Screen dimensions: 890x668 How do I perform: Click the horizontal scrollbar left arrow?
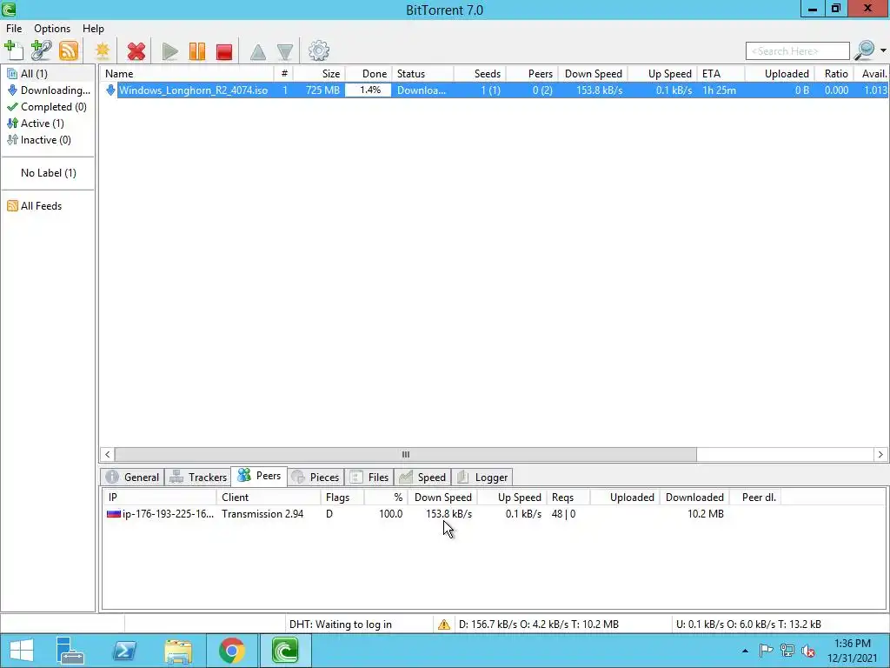click(107, 454)
